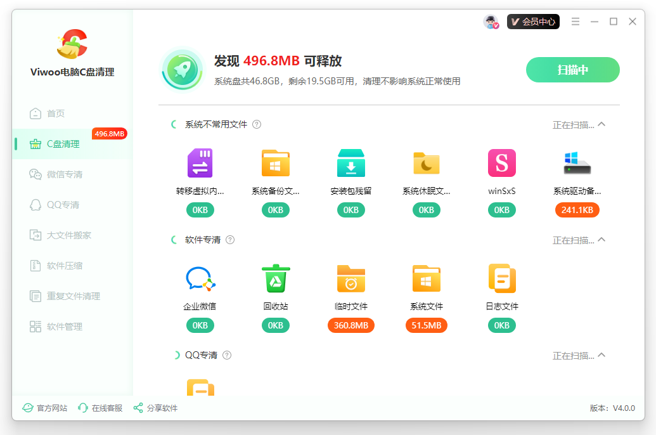Select the 企业微信 chat icon

point(200,278)
